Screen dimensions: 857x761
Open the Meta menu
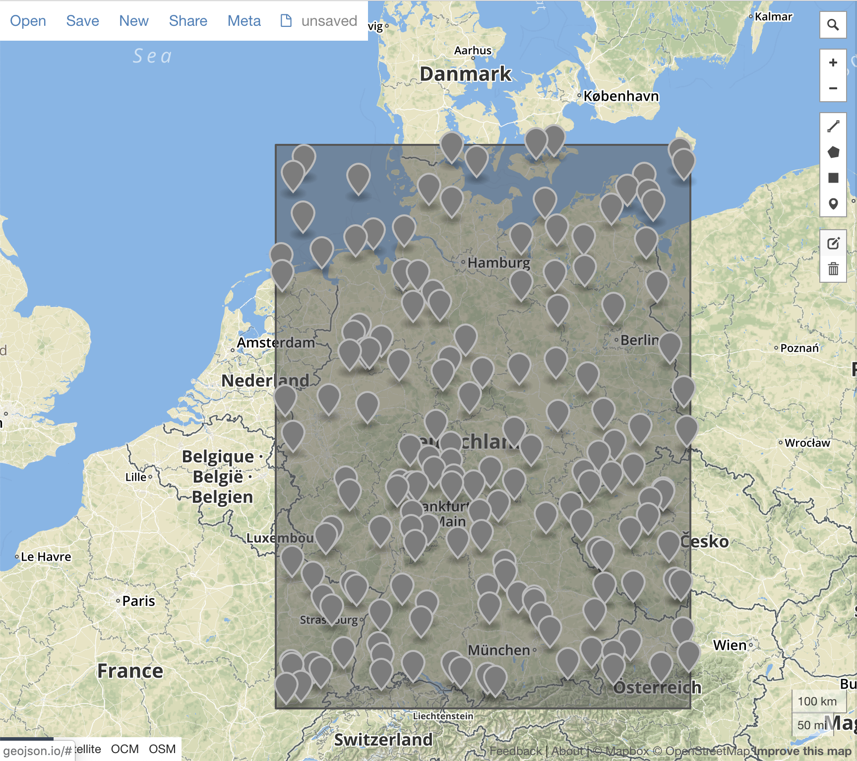pos(244,21)
